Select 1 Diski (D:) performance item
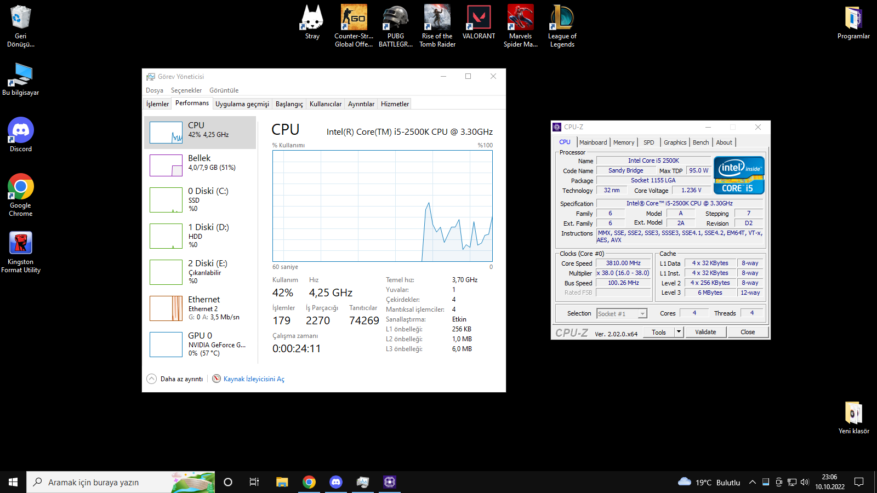The height and width of the screenshot is (493, 877). tap(200, 236)
